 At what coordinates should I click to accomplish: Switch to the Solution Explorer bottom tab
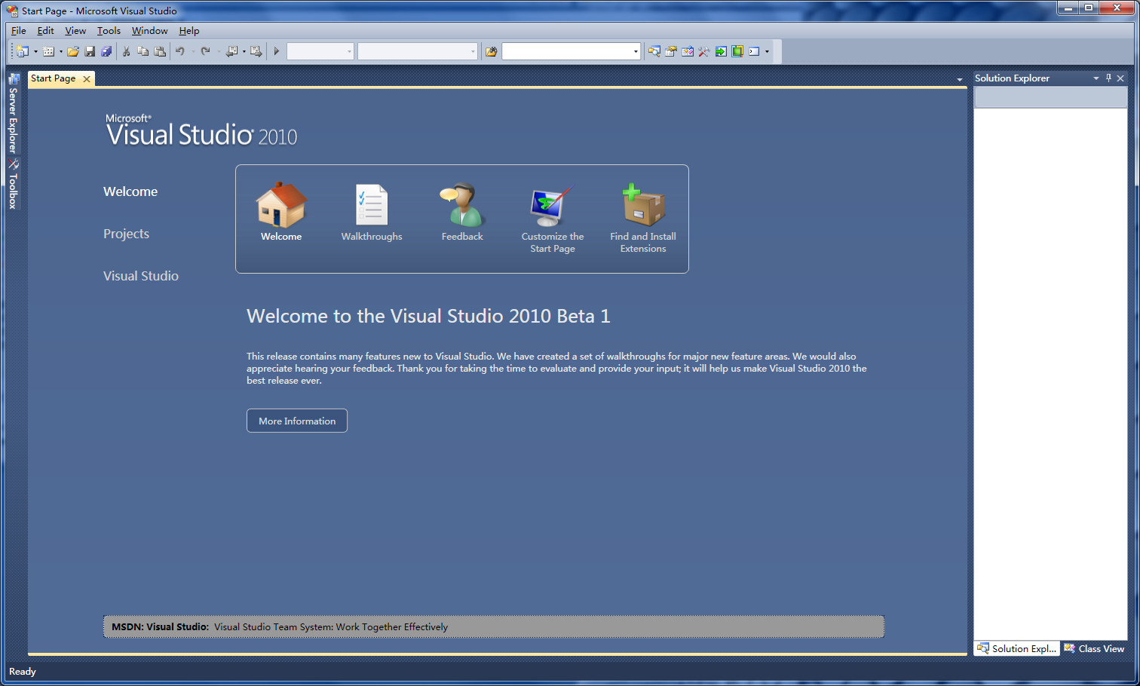tap(1017, 648)
